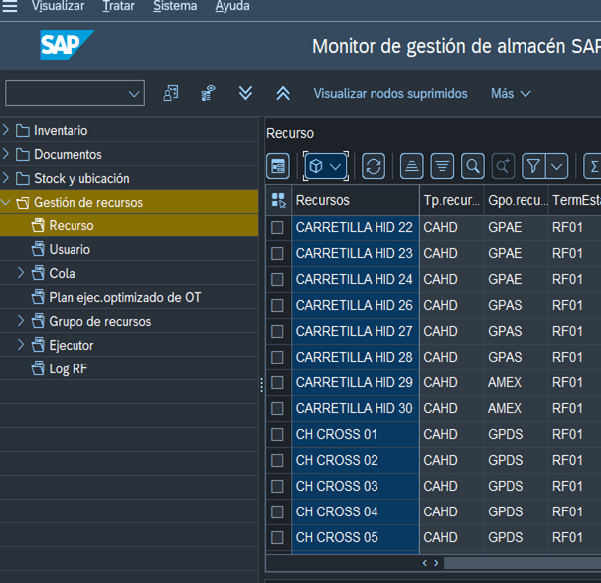Click the sort descending icon
The image size is (601, 583).
(442, 166)
